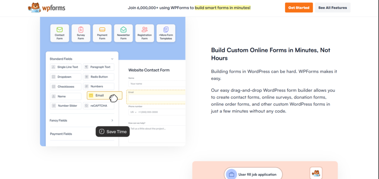
Task: Click the Dropdown field icon
Action: click(x=53, y=77)
